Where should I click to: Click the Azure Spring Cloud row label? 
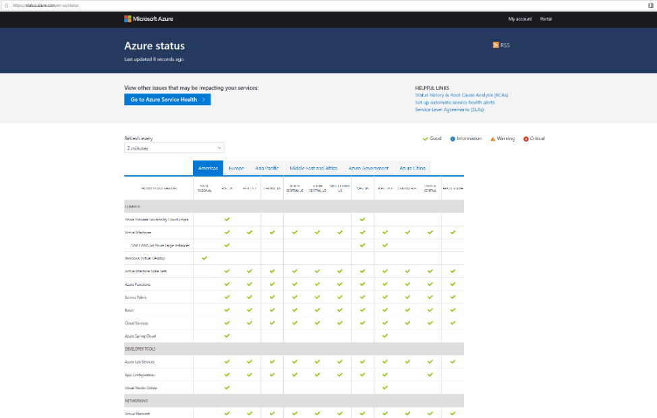pyautogui.click(x=140, y=336)
